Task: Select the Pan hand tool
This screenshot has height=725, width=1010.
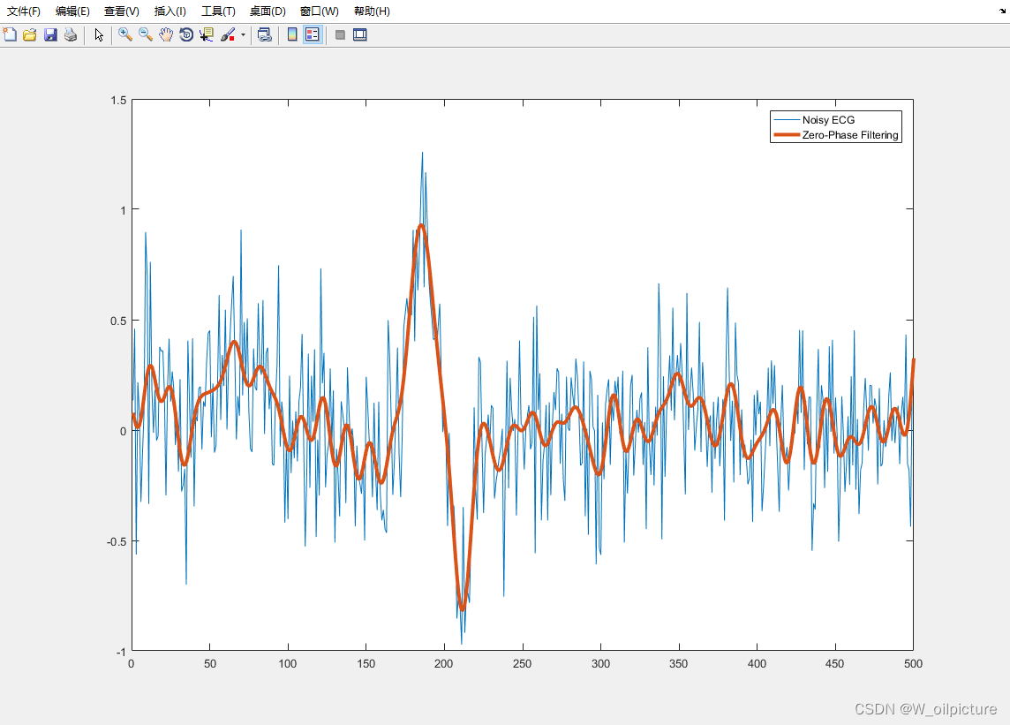Action: [166, 34]
